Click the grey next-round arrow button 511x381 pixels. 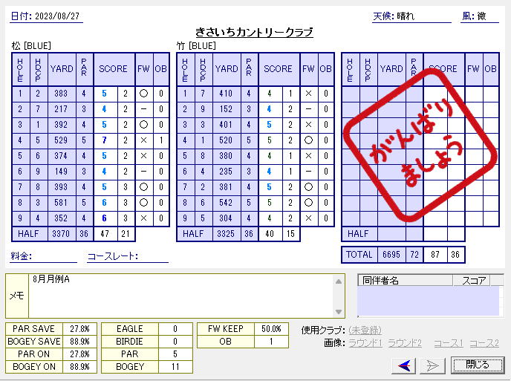tap(432, 365)
